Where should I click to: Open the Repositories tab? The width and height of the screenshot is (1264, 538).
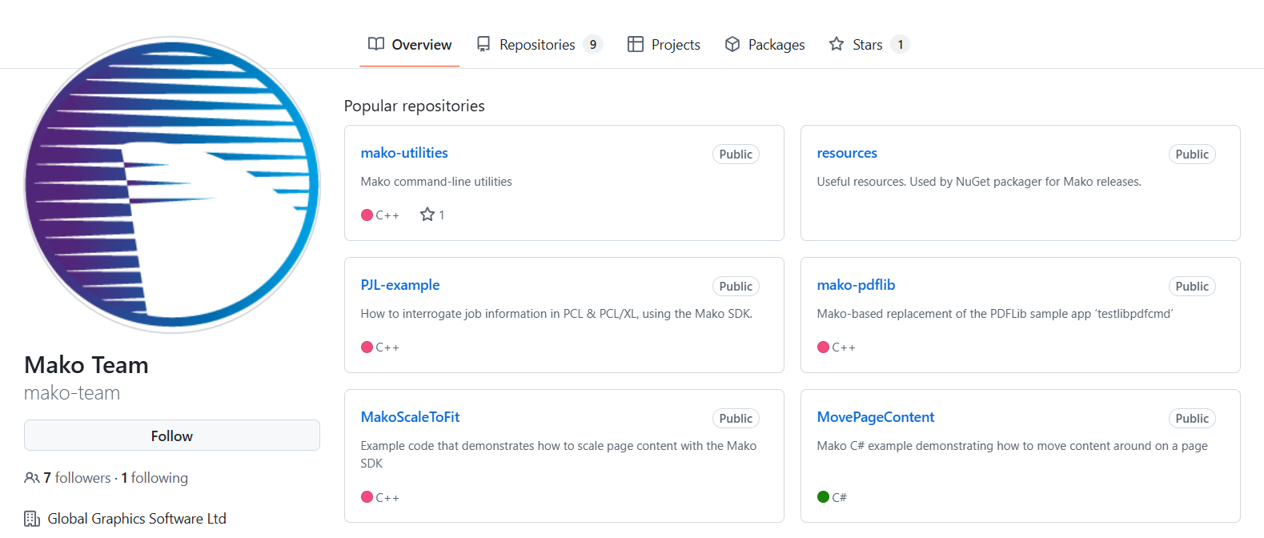click(x=537, y=45)
